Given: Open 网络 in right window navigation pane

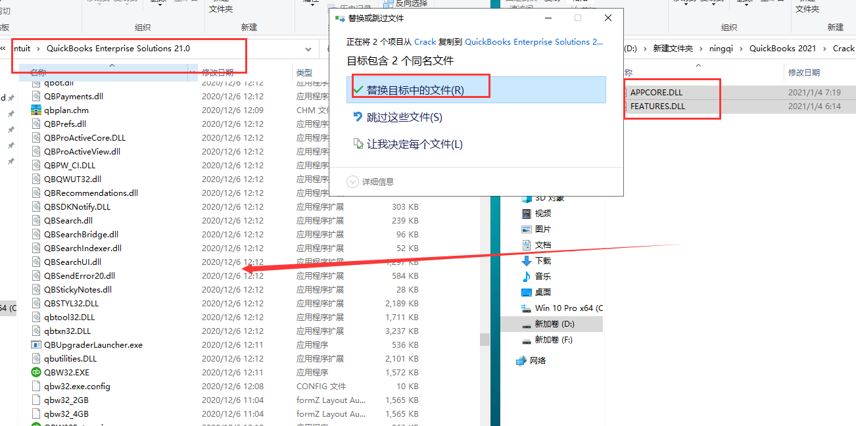Looking at the screenshot, I should (x=531, y=360).
